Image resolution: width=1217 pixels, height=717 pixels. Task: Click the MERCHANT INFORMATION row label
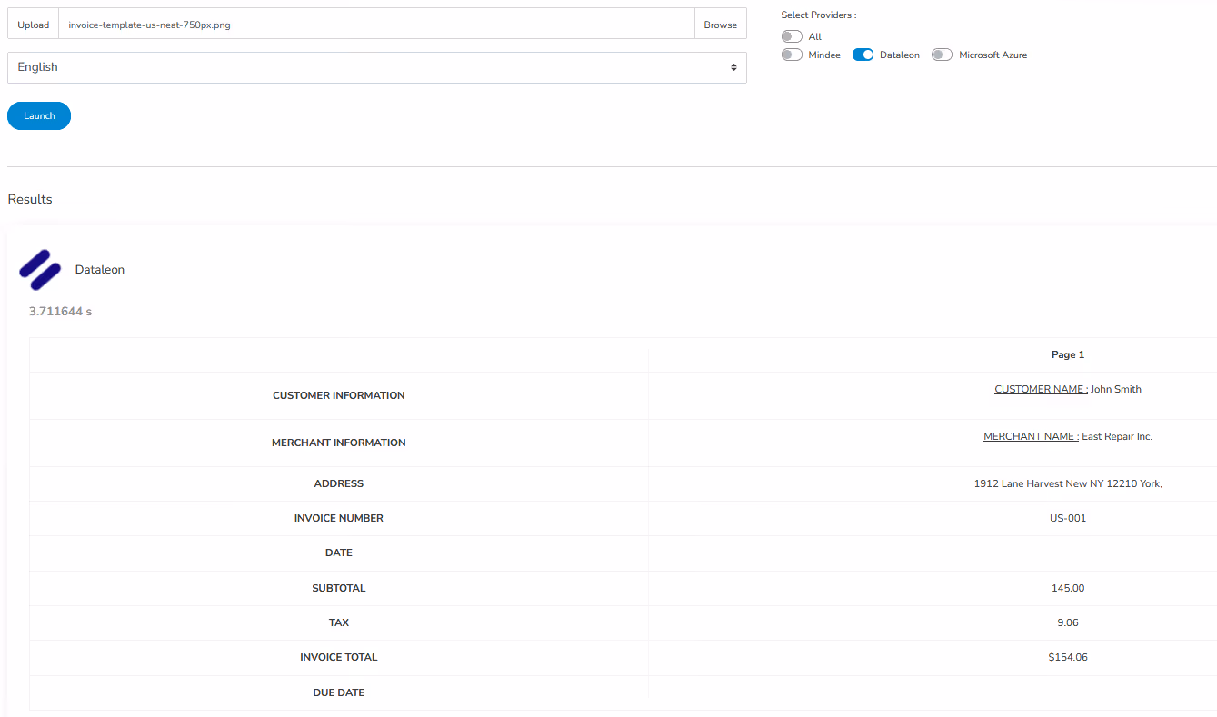(x=339, y=443)
